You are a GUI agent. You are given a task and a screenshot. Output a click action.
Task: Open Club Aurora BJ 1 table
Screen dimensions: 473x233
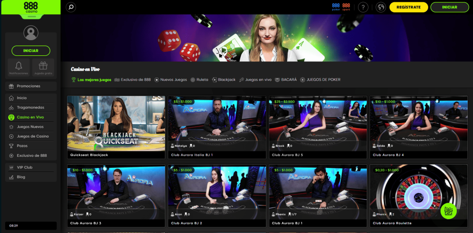point(318,196)
